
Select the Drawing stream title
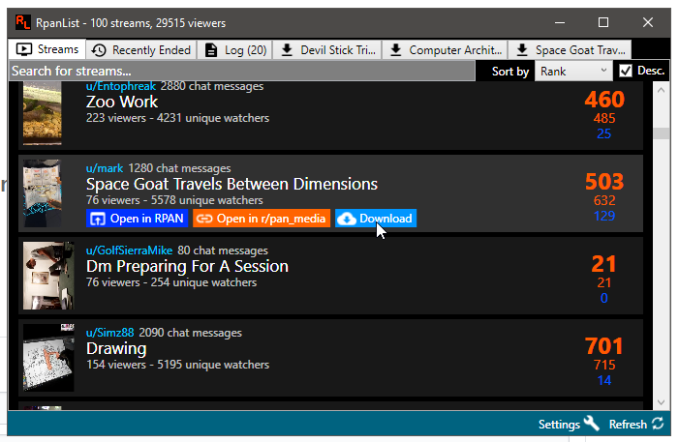[116, 348]
